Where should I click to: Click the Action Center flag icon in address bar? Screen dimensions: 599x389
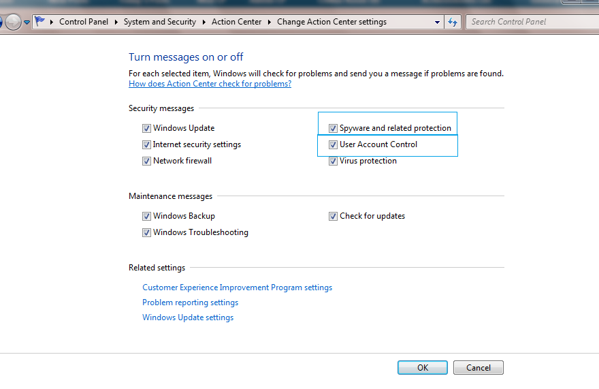[x=39, y=21]
